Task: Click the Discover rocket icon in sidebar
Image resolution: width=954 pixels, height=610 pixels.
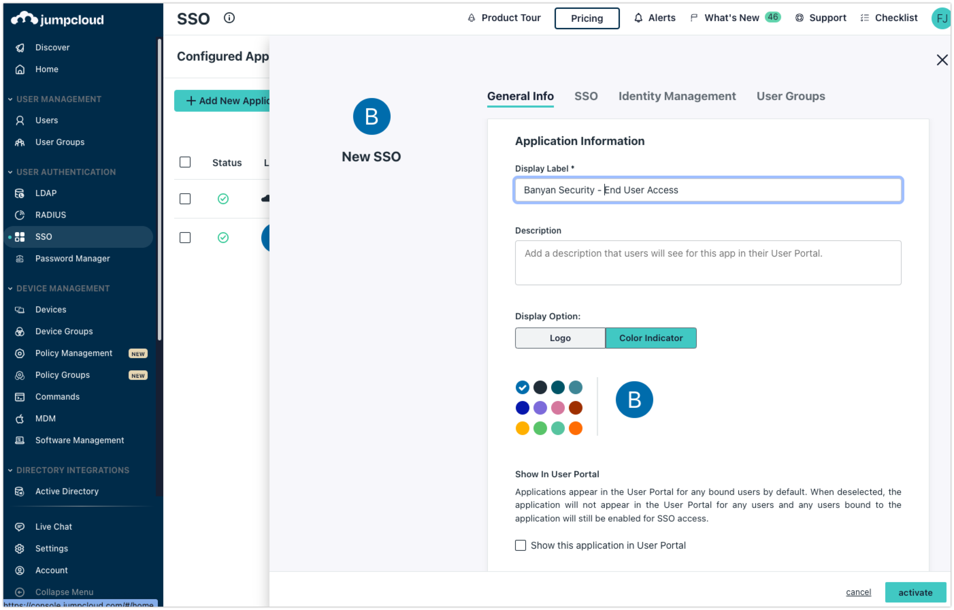Action: (x=20, y=48)
